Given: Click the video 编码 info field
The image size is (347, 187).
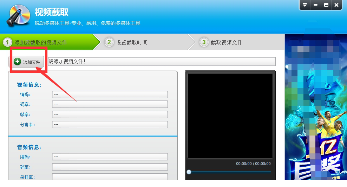Looking at the screenshot, I should [x=110, y=95].
